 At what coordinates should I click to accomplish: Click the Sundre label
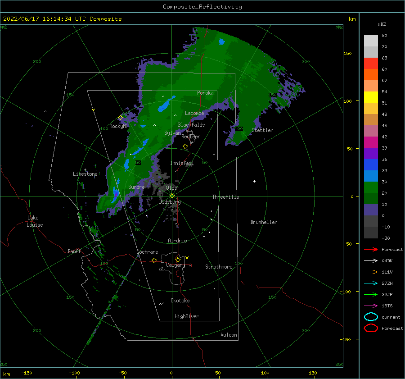pyautogui.click(x=136, y=187)
